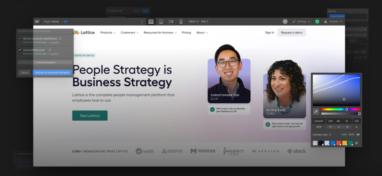
Task: Click the Imperfect Foods logo
Action: tap(233, 151)
